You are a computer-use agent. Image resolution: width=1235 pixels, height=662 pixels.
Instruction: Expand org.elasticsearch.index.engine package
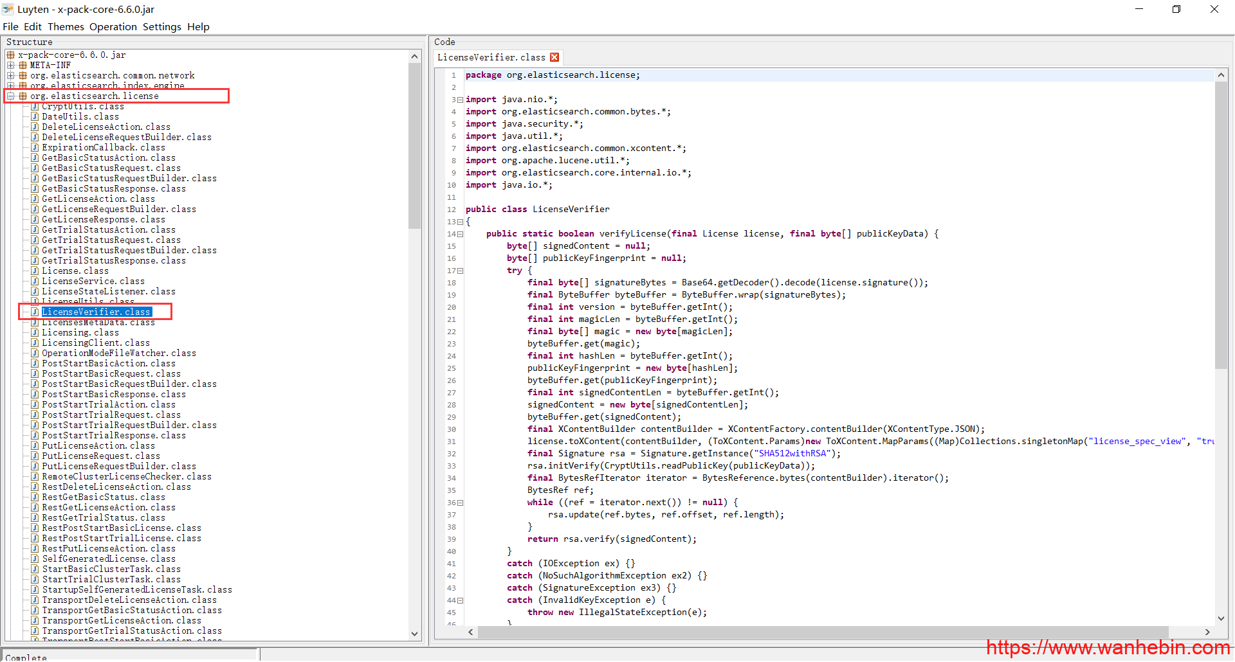pyautogui.click(x=10, y=85)
